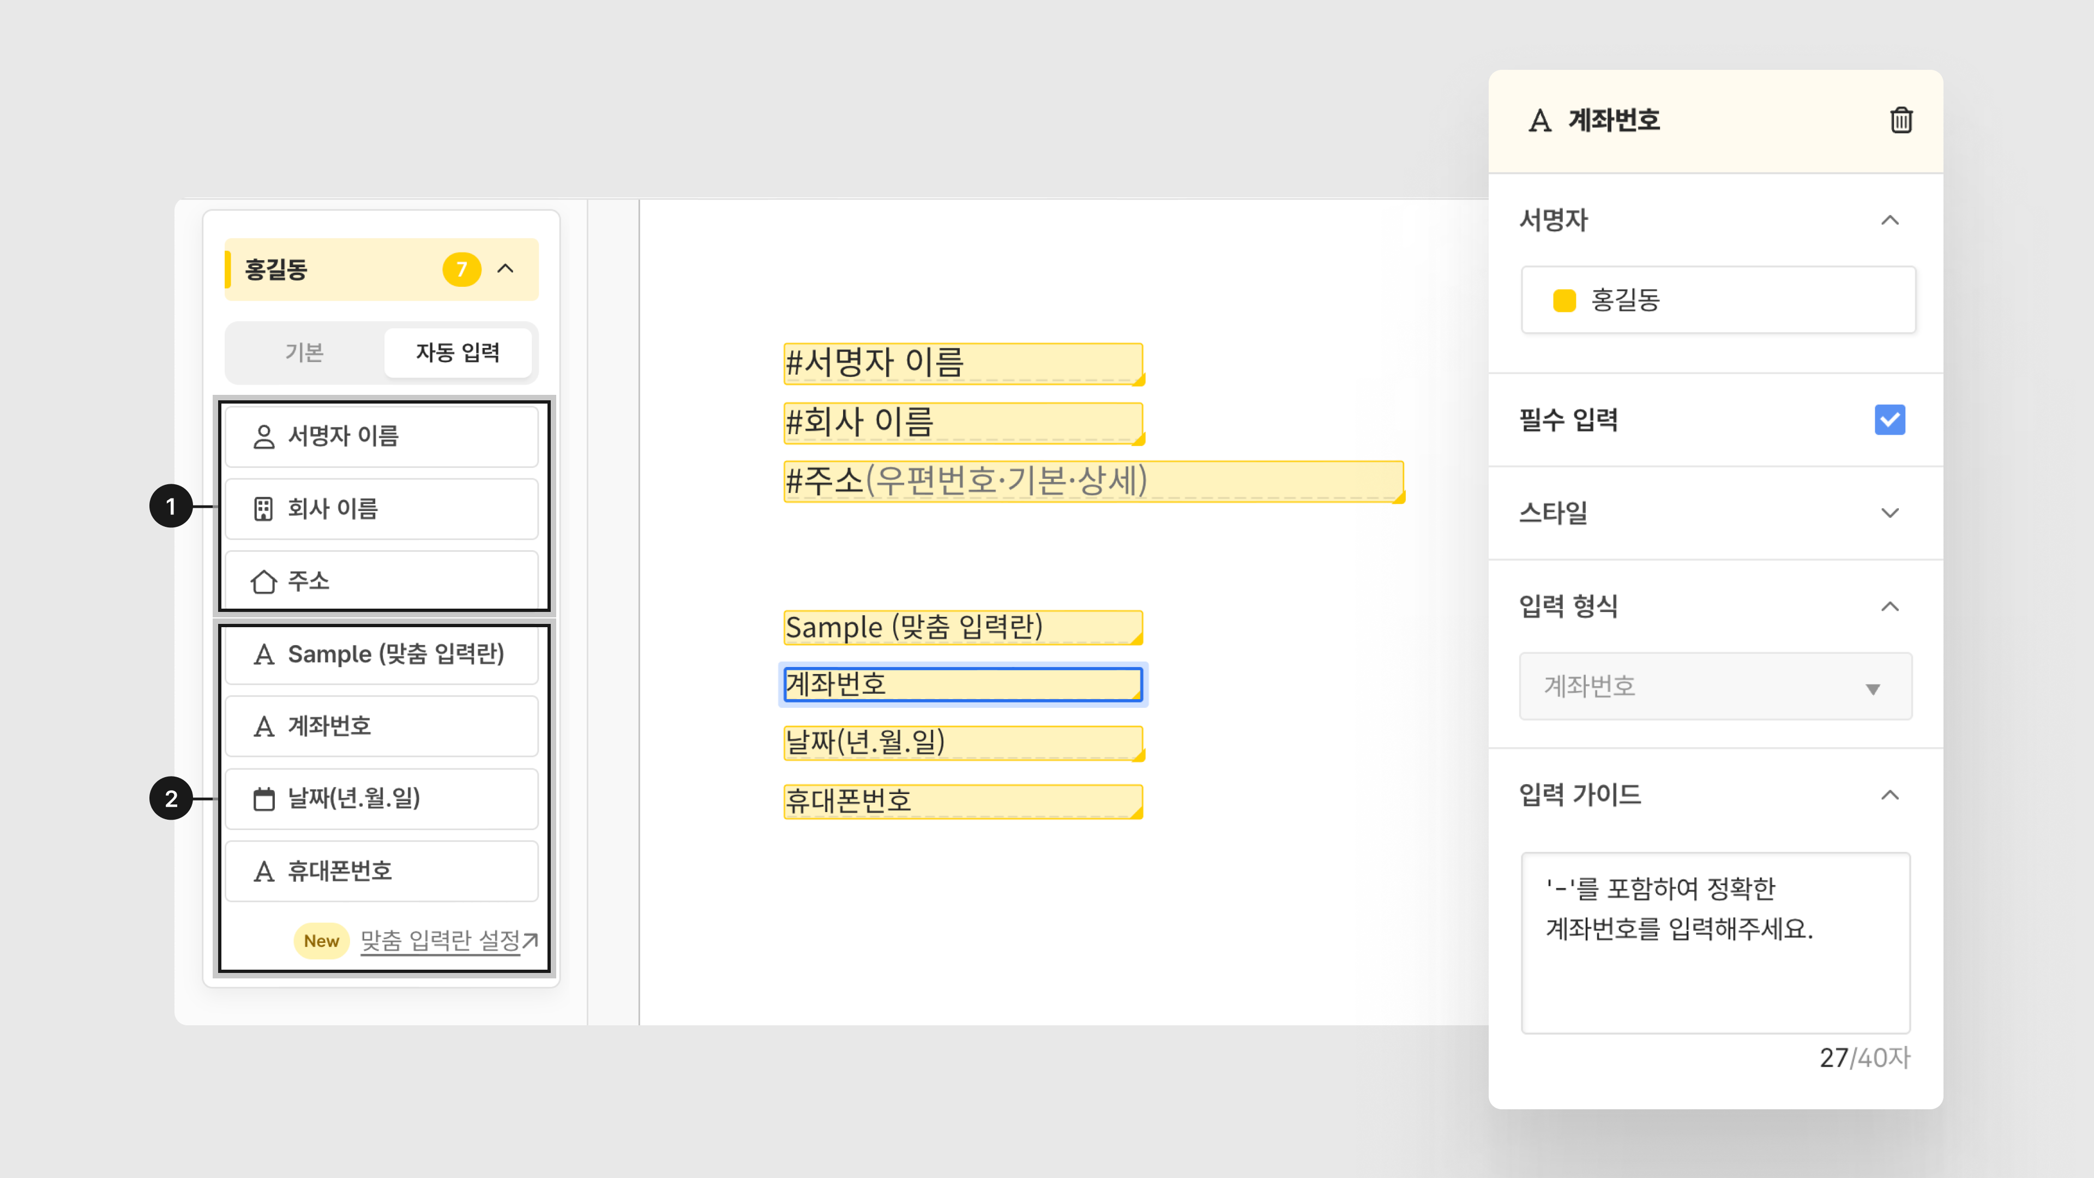Click the A icon beside Sample (맞춤 입력란)

pos(263,654)
